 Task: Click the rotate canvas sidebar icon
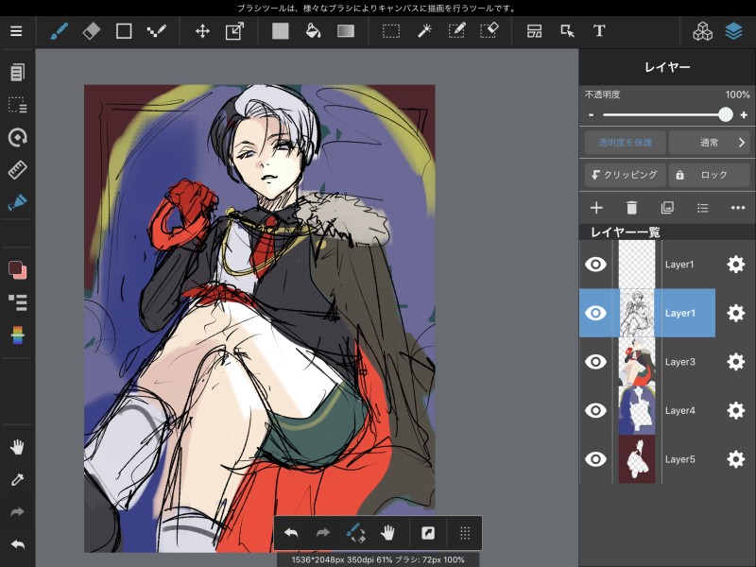pos(17,137)
